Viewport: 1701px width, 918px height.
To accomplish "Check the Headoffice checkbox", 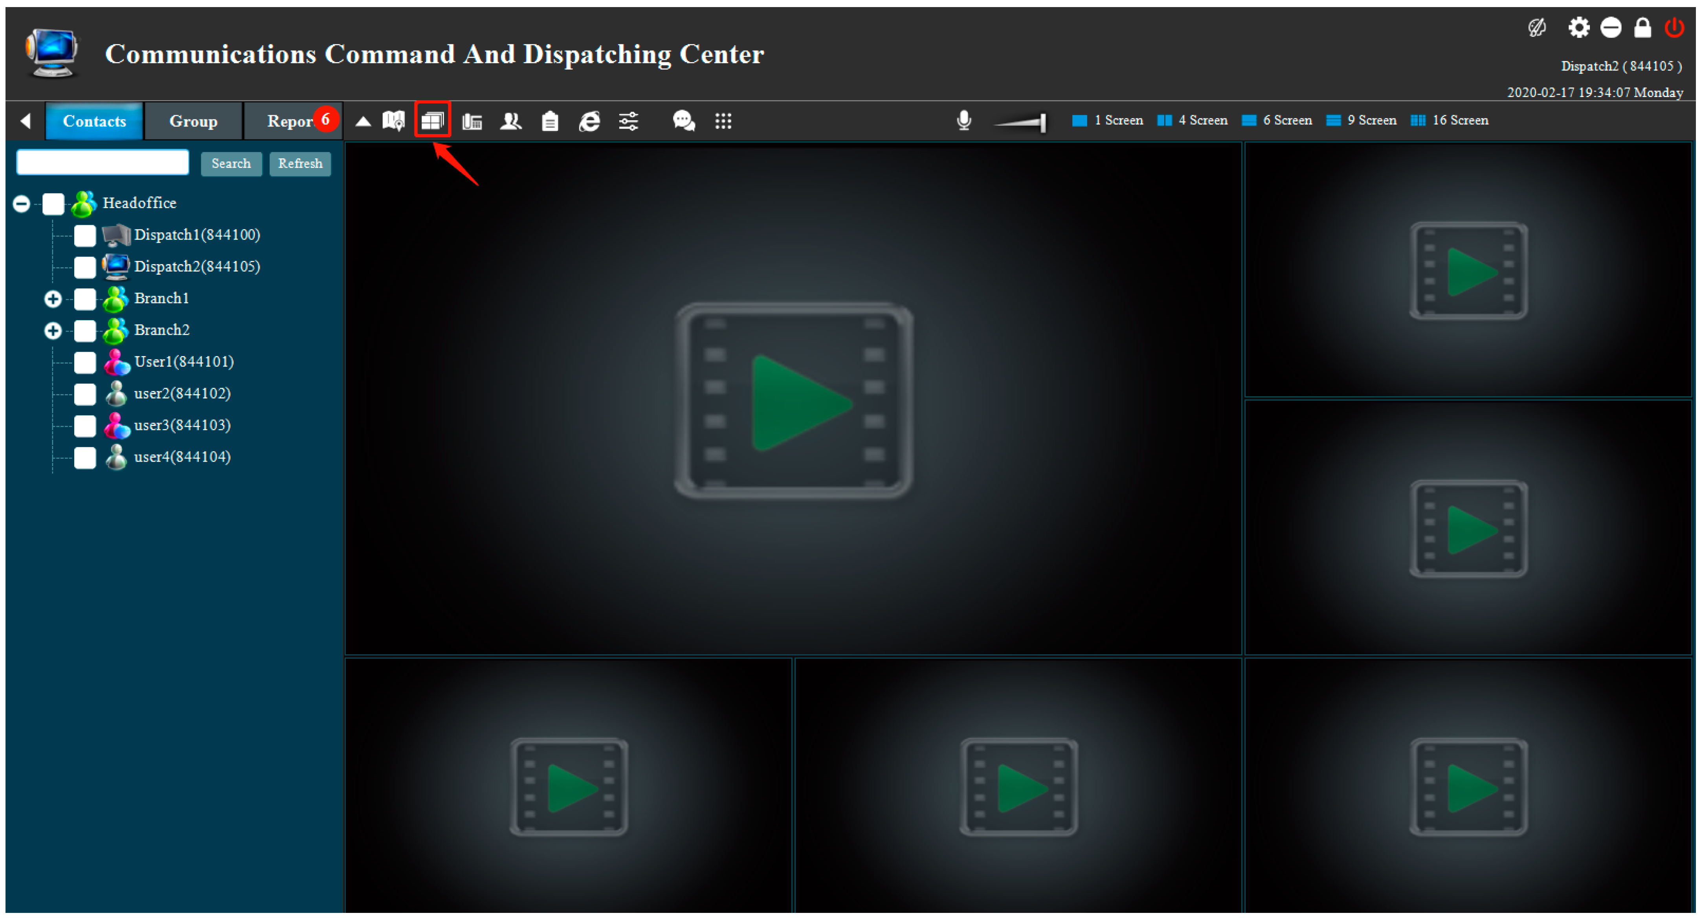I will pos(53,204).
